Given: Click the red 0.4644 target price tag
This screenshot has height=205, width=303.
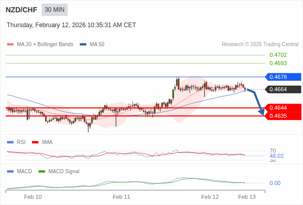Looking at the screenshot, I should 283,108.
